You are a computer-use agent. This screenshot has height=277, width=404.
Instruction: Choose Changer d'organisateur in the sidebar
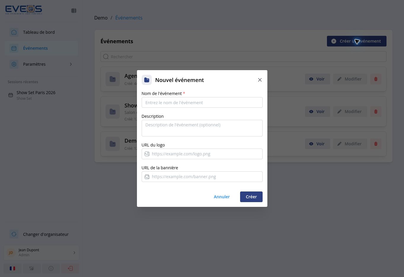(x=41, y=234)
